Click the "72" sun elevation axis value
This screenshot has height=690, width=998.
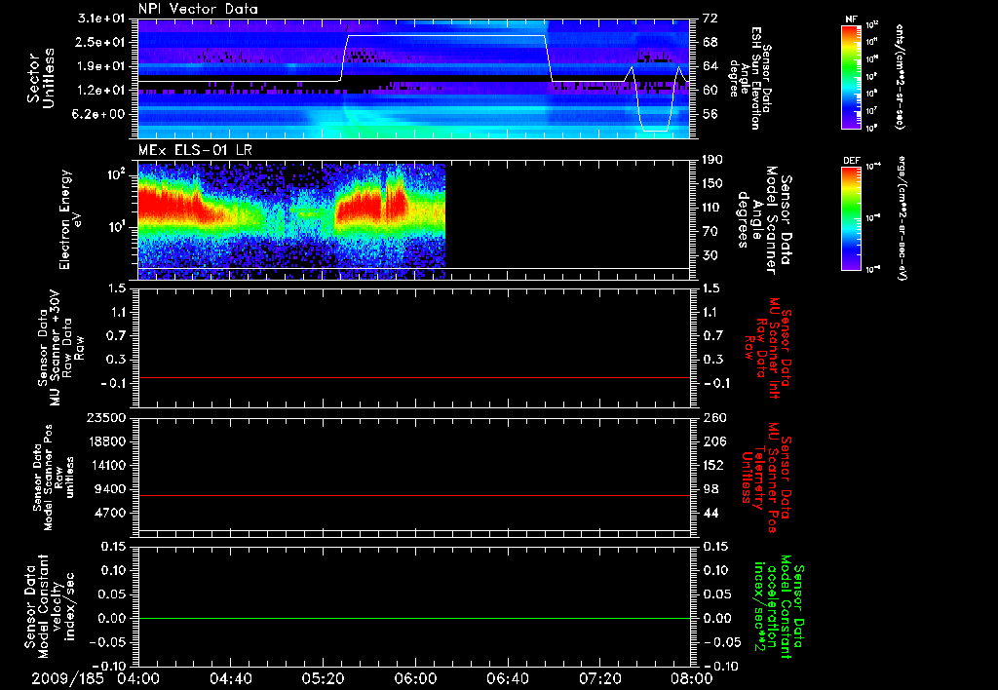710,19
